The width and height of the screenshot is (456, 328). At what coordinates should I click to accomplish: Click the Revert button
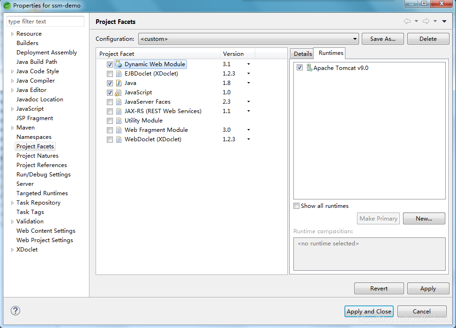(x=379, y=289)
